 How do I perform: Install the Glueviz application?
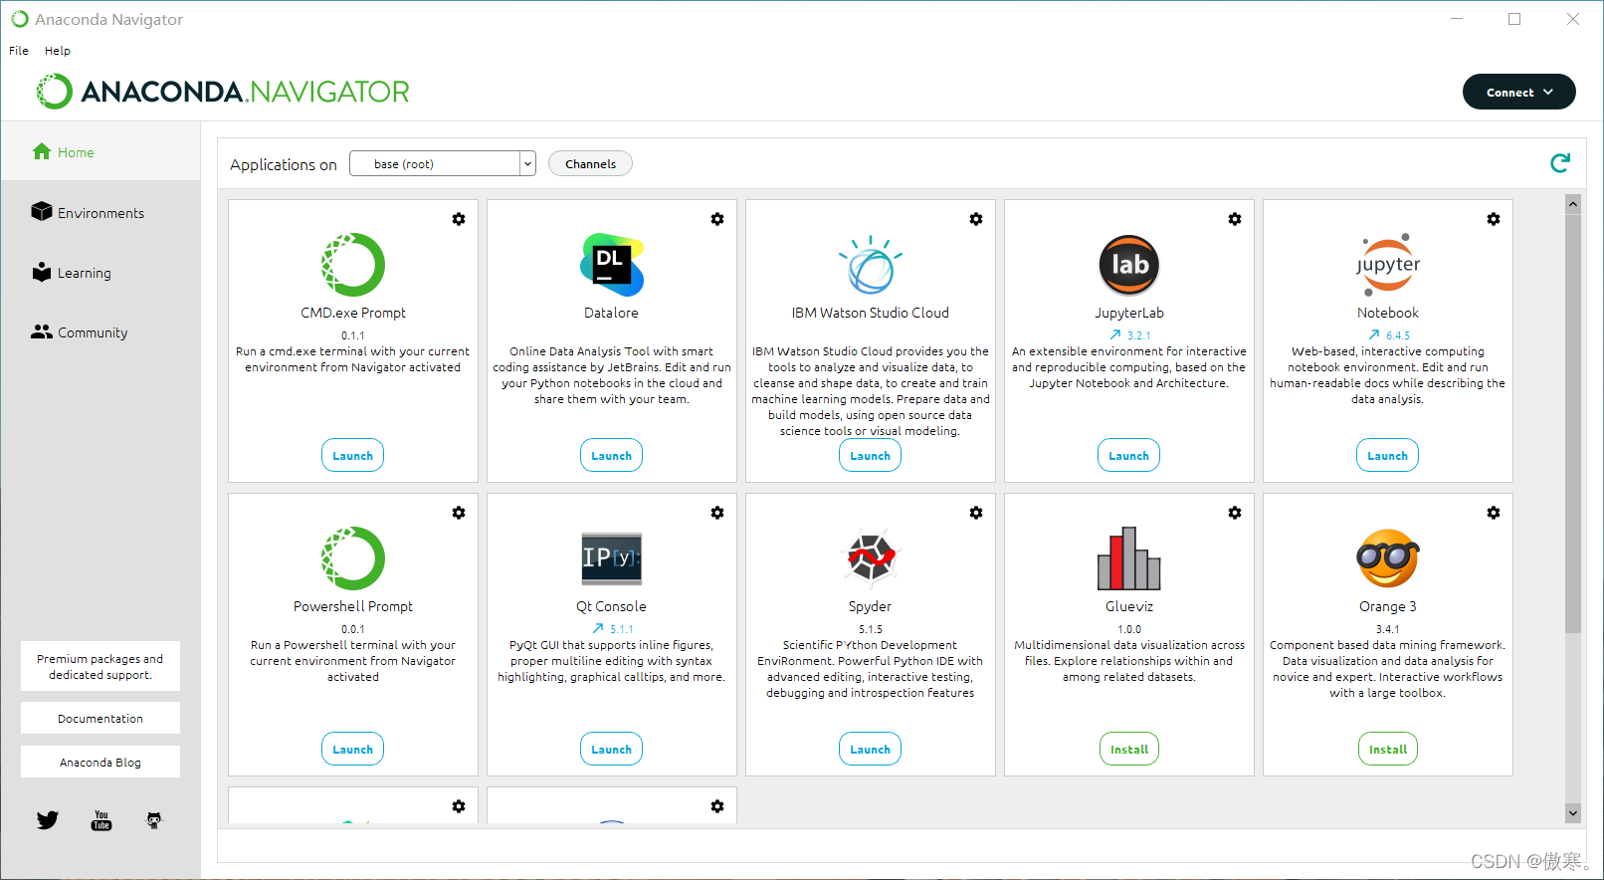coord(1129,749)
